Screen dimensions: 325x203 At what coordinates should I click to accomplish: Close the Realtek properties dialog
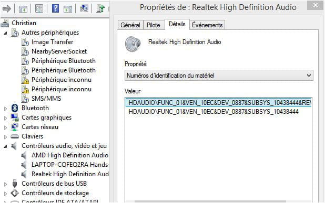pyautogui.click(x=315, y=5)
